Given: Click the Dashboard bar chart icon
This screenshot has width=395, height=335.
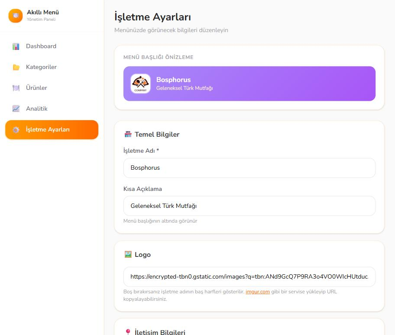Looking at the screenshot, I should pos(16,46).
